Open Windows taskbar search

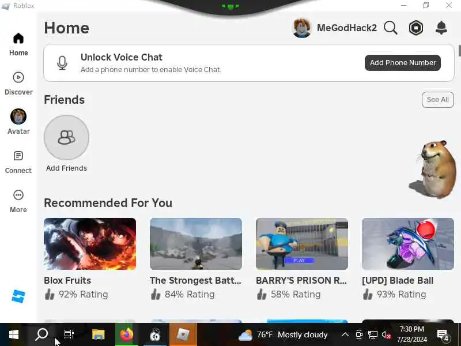[x=41, y=334]
